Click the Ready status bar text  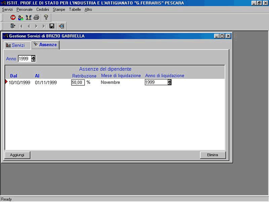click(6, 199)
